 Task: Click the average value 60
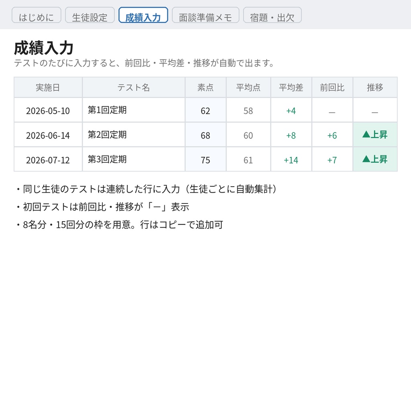click(248, 135)
